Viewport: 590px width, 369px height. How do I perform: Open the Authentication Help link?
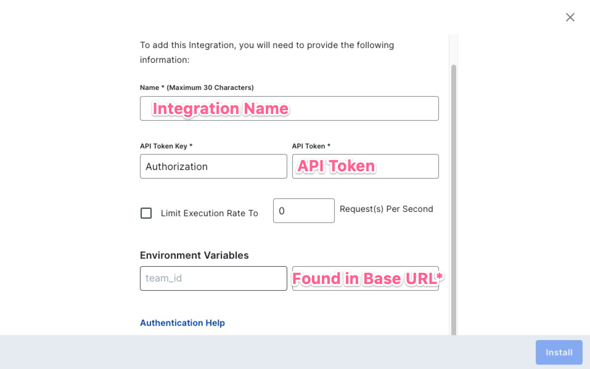click(182, 322)
